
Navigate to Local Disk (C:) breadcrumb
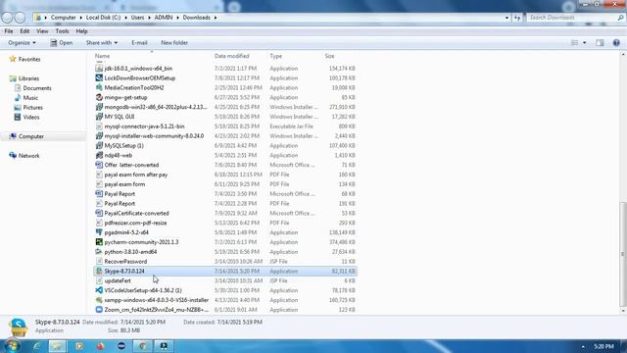coord(103,18)
